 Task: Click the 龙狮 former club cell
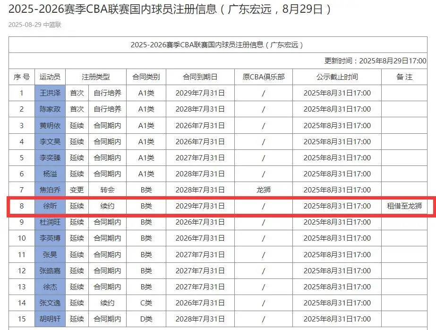263,190
